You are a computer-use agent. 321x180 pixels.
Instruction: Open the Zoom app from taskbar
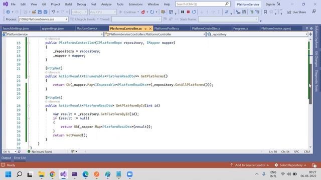tap(129, 174)
